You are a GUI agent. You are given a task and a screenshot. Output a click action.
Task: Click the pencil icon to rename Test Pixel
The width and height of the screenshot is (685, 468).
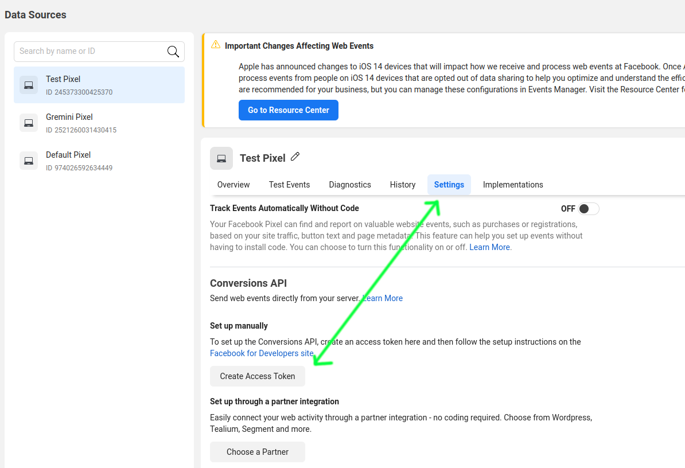[295, 157]
